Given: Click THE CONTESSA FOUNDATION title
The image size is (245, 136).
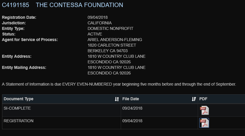Looking at the screenshot, I should click(x=79, y=5).
